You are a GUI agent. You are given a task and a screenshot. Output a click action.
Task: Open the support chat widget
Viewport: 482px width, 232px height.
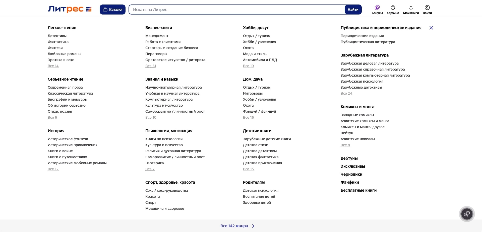point(467,214)
